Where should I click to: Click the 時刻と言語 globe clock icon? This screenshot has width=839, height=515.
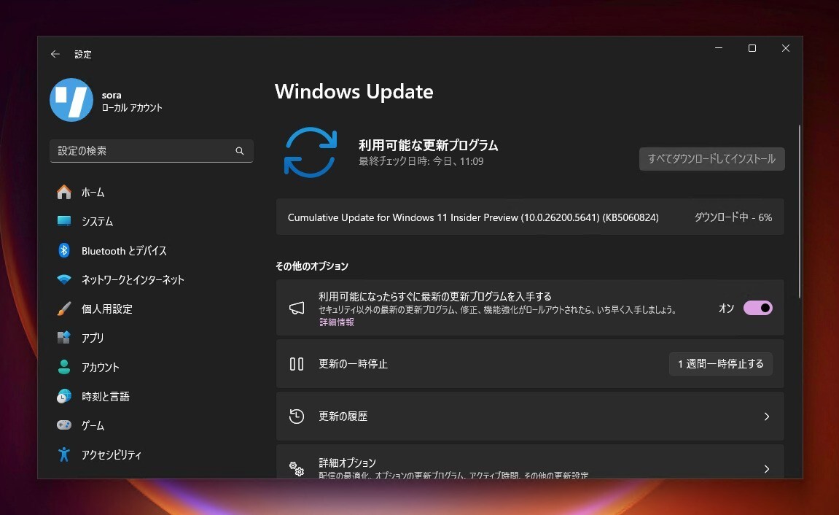click(x=64, y=396)
